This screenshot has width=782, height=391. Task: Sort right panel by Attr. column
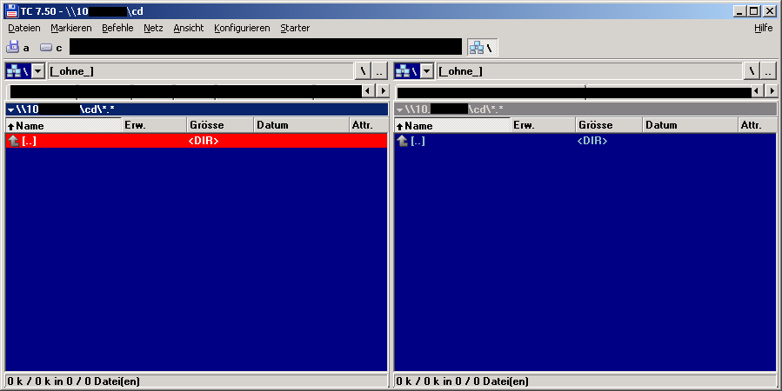click(x=758, y=125)
